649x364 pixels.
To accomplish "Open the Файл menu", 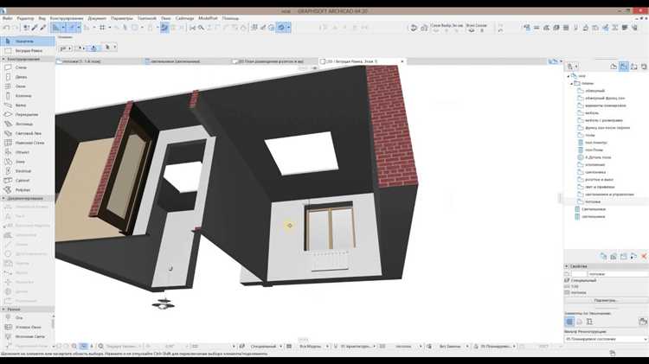I will 7,18.
